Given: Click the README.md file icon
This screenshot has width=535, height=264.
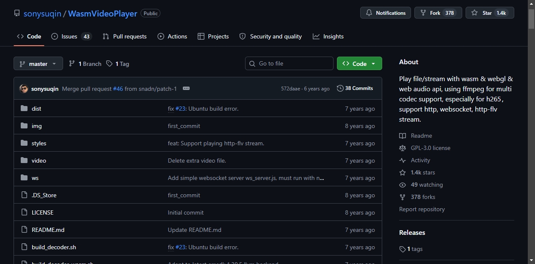Looking at the screenshot, I should [x=24, y=230].
